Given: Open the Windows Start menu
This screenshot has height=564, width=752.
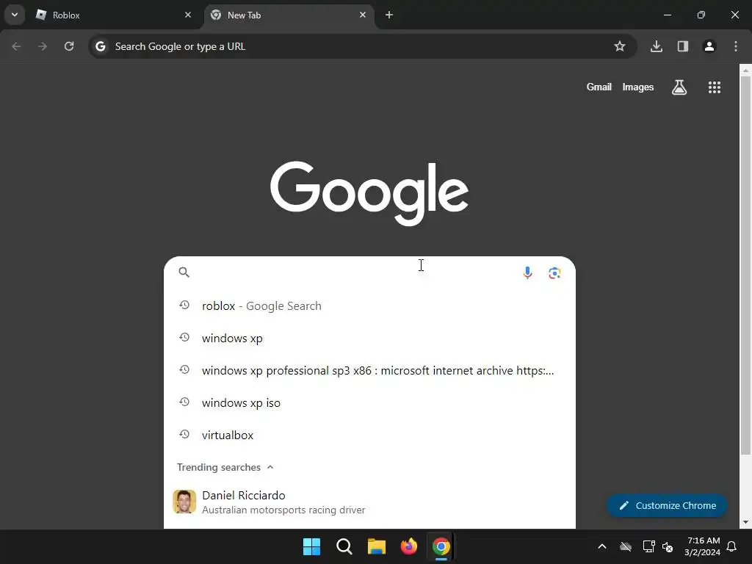Looking at the screenshot, I should tap(311, 546).
